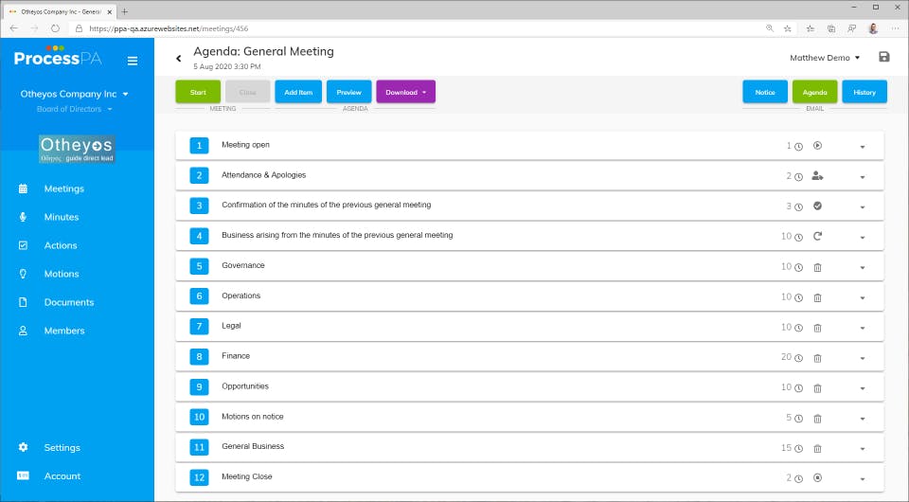This screenshot has width=909, height=502.
Task: Click the trash icon for Finance
Action: pyautogui.click(x=818, y=358)
